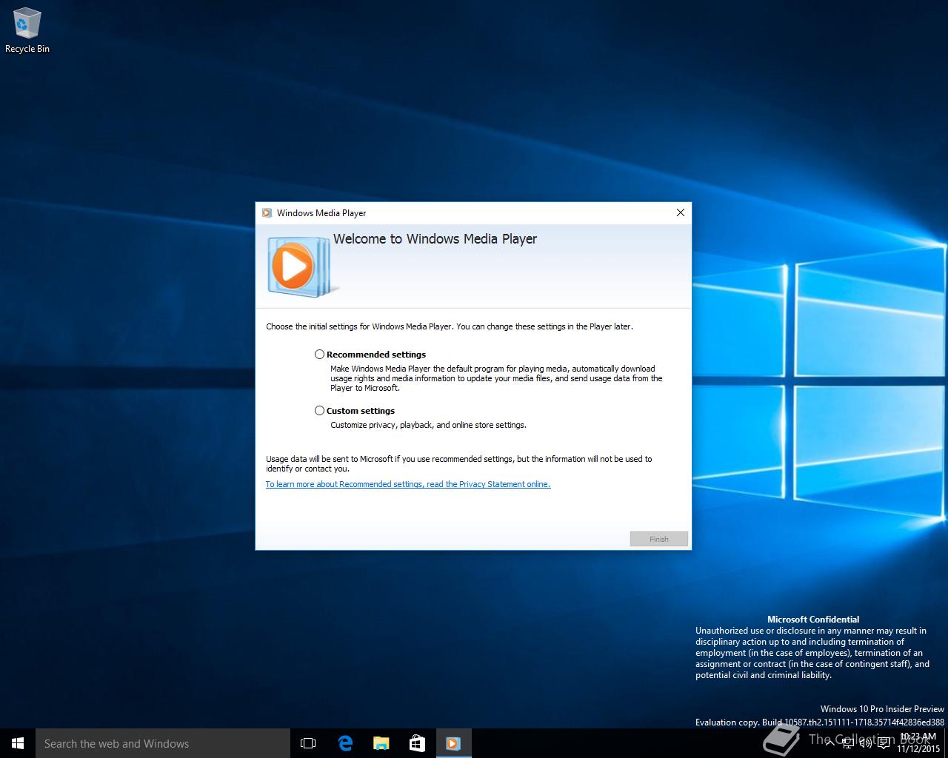Open Task View from the taskbar
Image resolution: width=948 pixels, height=758 pixels.
click(308, 743)
